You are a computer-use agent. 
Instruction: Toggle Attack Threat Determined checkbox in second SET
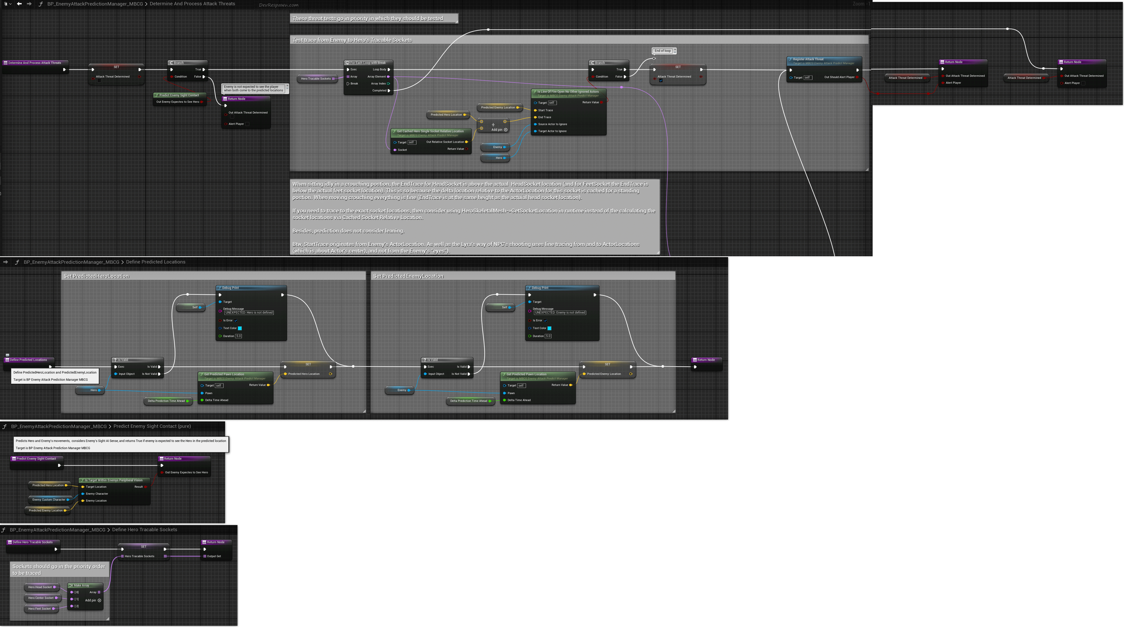tap(661, 81)
